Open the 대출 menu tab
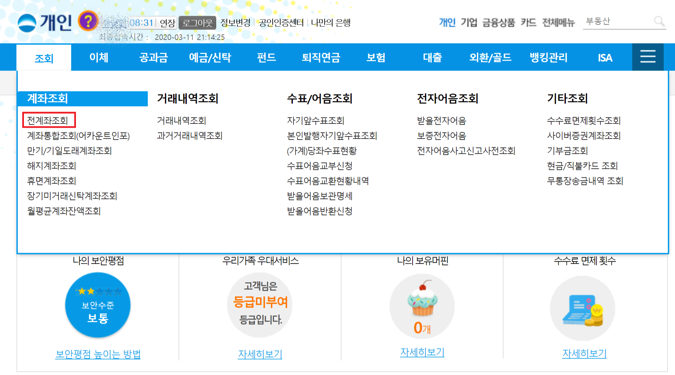Viewport: 675px width, 375px height. coord(432,57)
